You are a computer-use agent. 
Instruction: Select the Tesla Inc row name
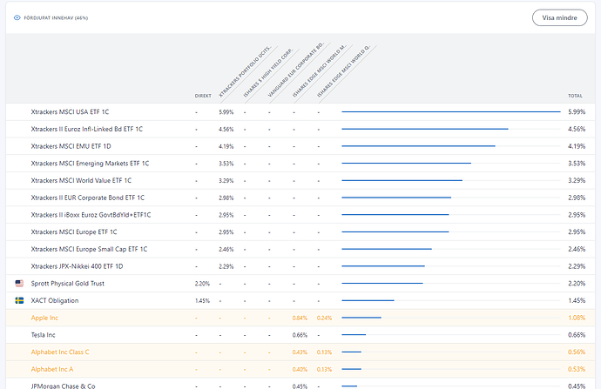tap(43, 335)
